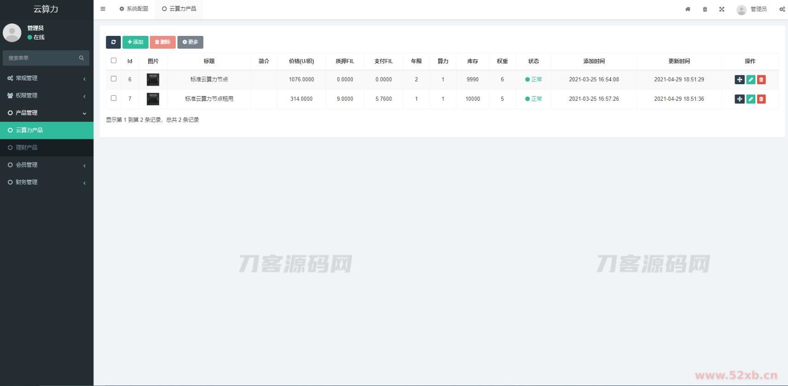Click the 搜索菜单 search input field

tap(41, 58)
